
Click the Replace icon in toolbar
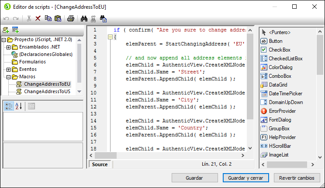[103, 19]
